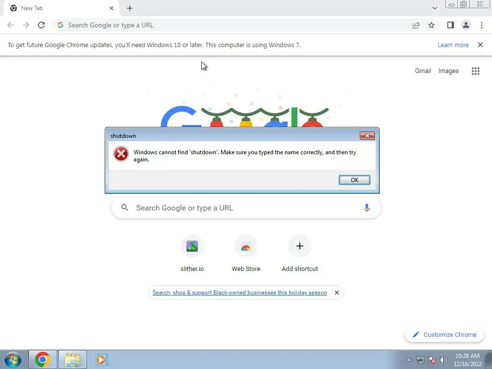Image resolution: width=492 pixels, height=369 pixels.
Task: Open a new tab with plus button
Action: pyautogui.click(x=130, y=8)
